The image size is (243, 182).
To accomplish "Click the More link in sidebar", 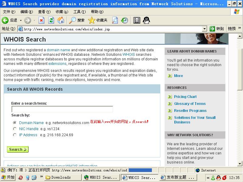I will click(x=179, y=76).
